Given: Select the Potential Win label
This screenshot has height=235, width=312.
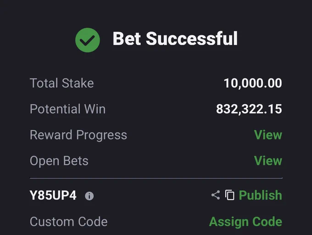Looking at the screenshot, I should [67, 109].
